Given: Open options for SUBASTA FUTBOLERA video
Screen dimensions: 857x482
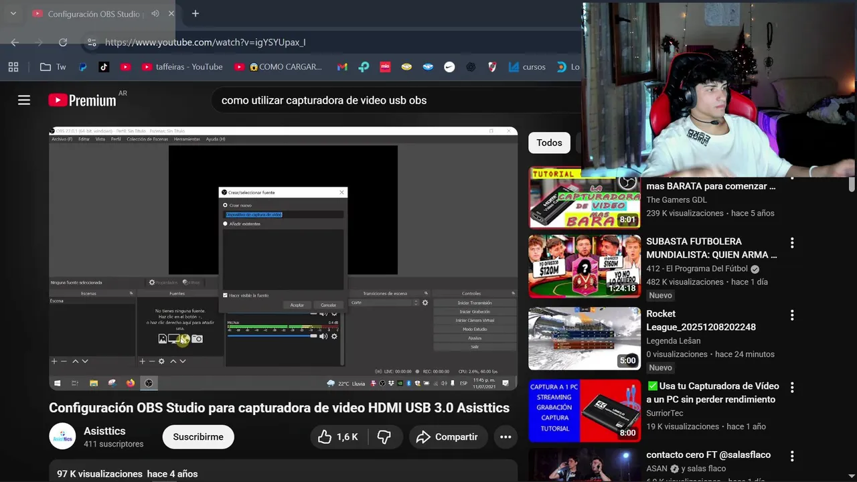Looking at the screenshot, I should tap(792, 242).
